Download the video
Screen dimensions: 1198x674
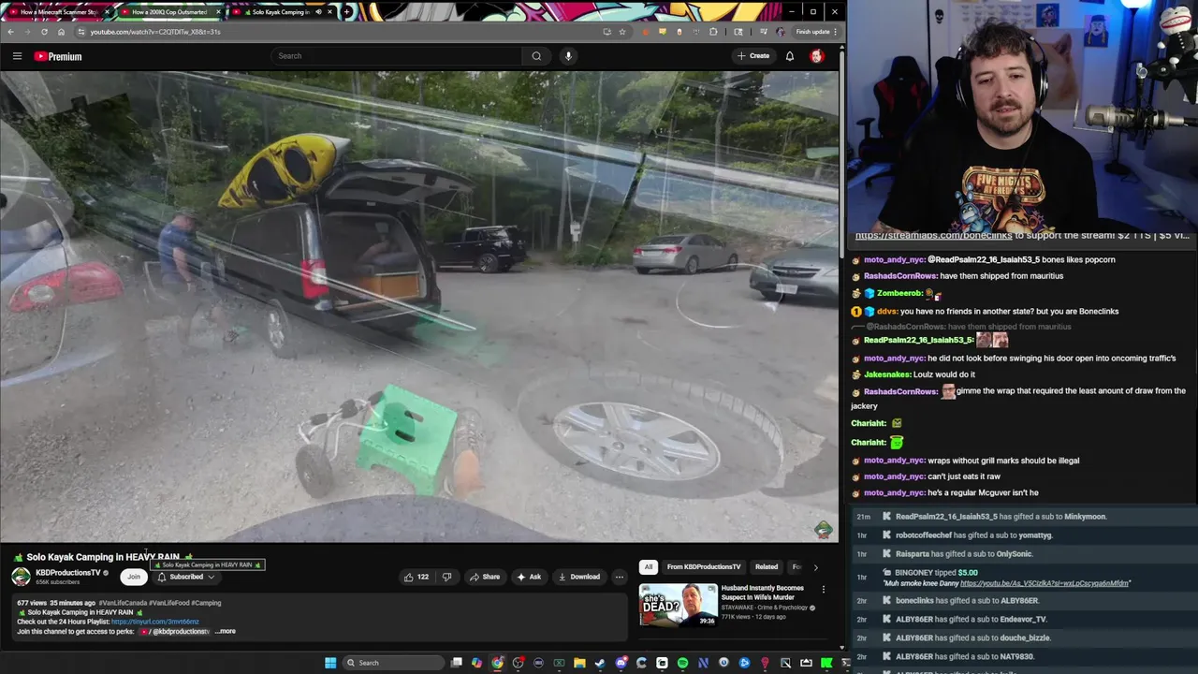click(578, 577)
